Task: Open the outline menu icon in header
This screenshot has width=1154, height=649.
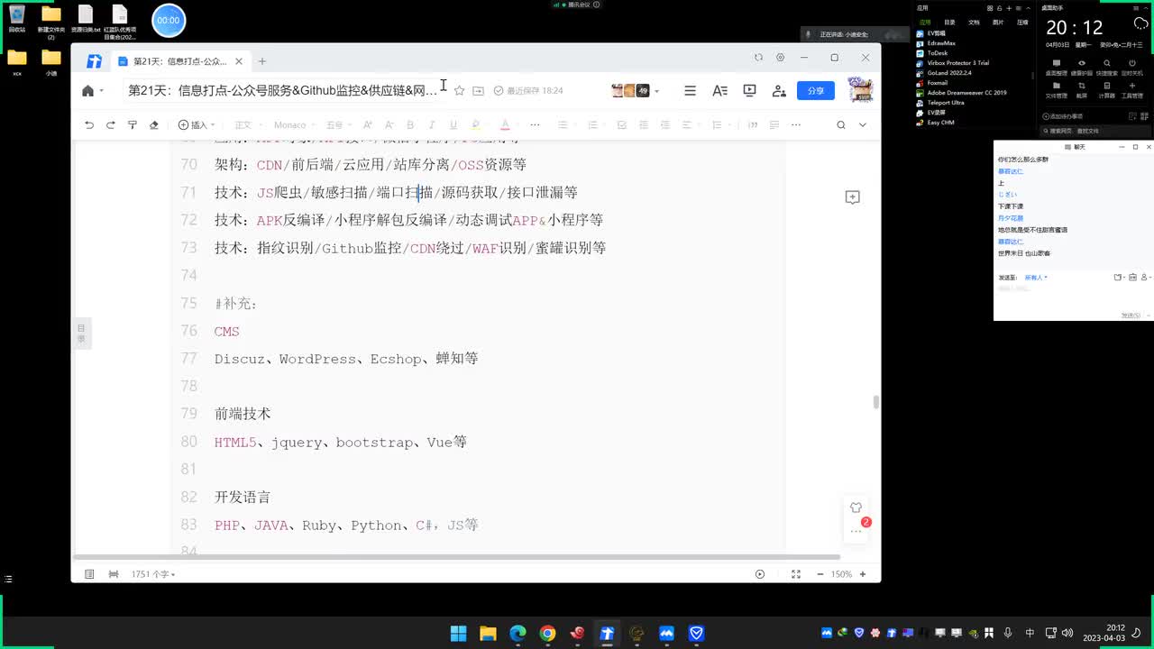Action: pos(690,91)
